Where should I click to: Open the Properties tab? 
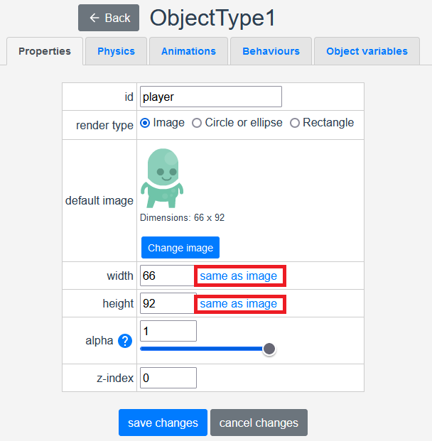tap(45, 51)
